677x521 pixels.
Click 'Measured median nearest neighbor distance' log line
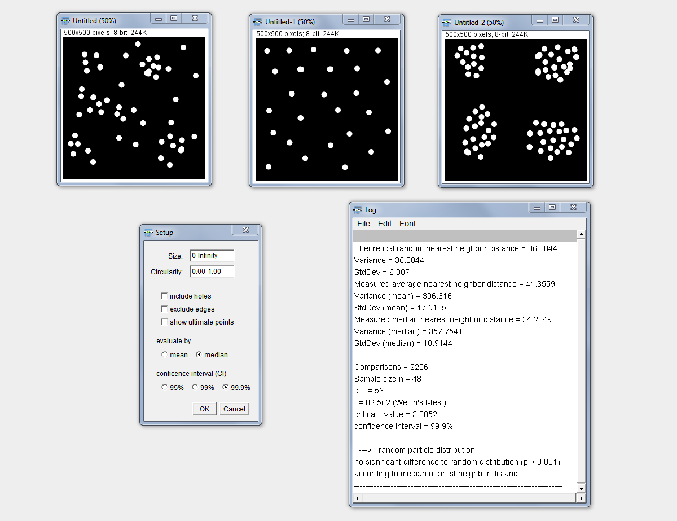(453, 319)
